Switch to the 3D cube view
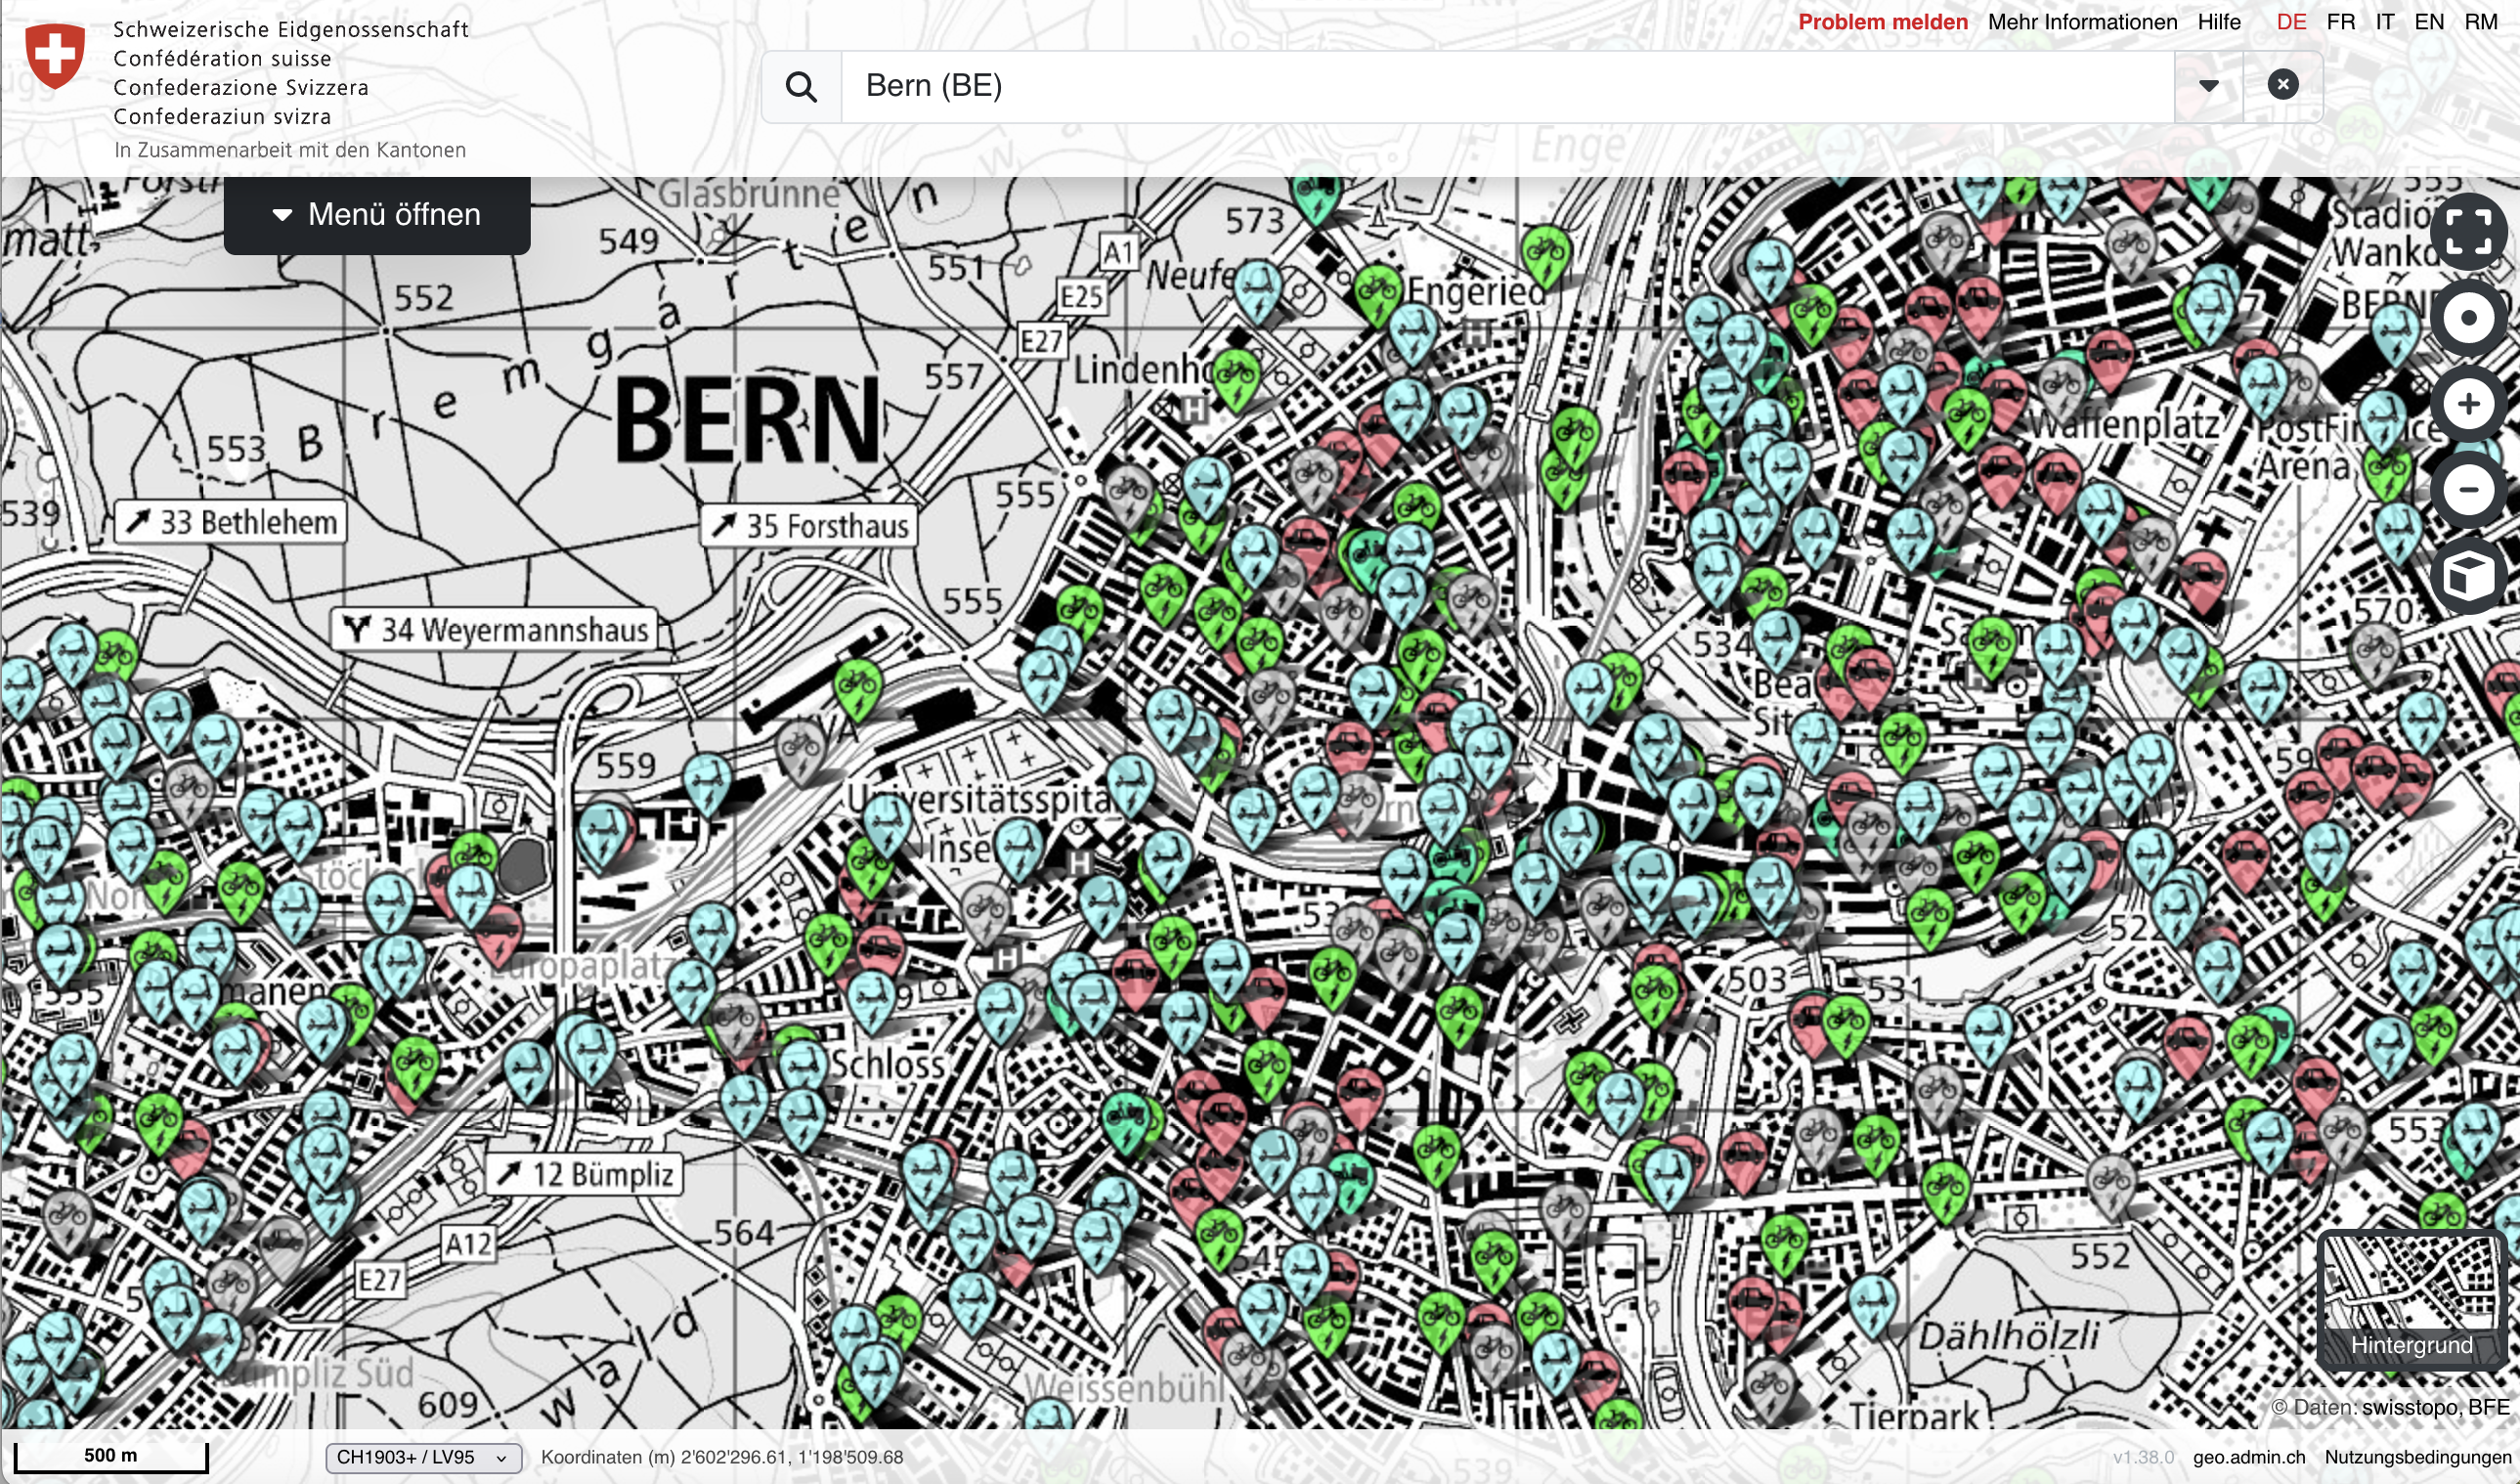The height and width of the screenshot is (1484, 2520). point(2468,576)
